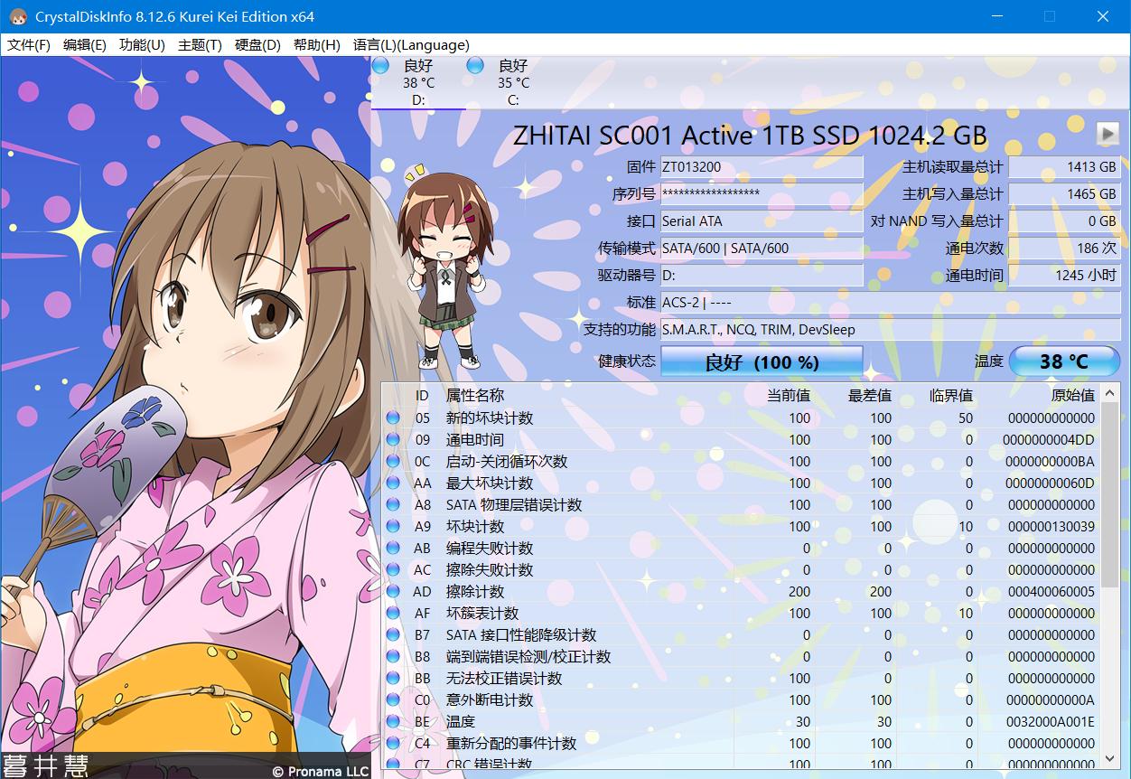Click the 固件 firmware field ZT013200
The height and width of the screenshot is (779, 1131).
pyautogui.click(x=762, y=167)
